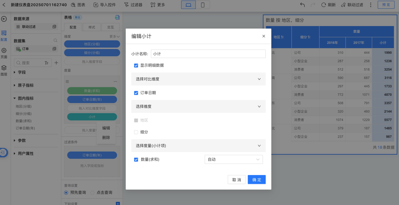Uncheck the 订单日期 checkbox
The image size is (399, 205).
click(136, 93)
